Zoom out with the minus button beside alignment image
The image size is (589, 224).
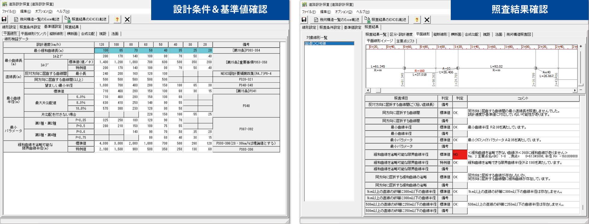[581, 90]
